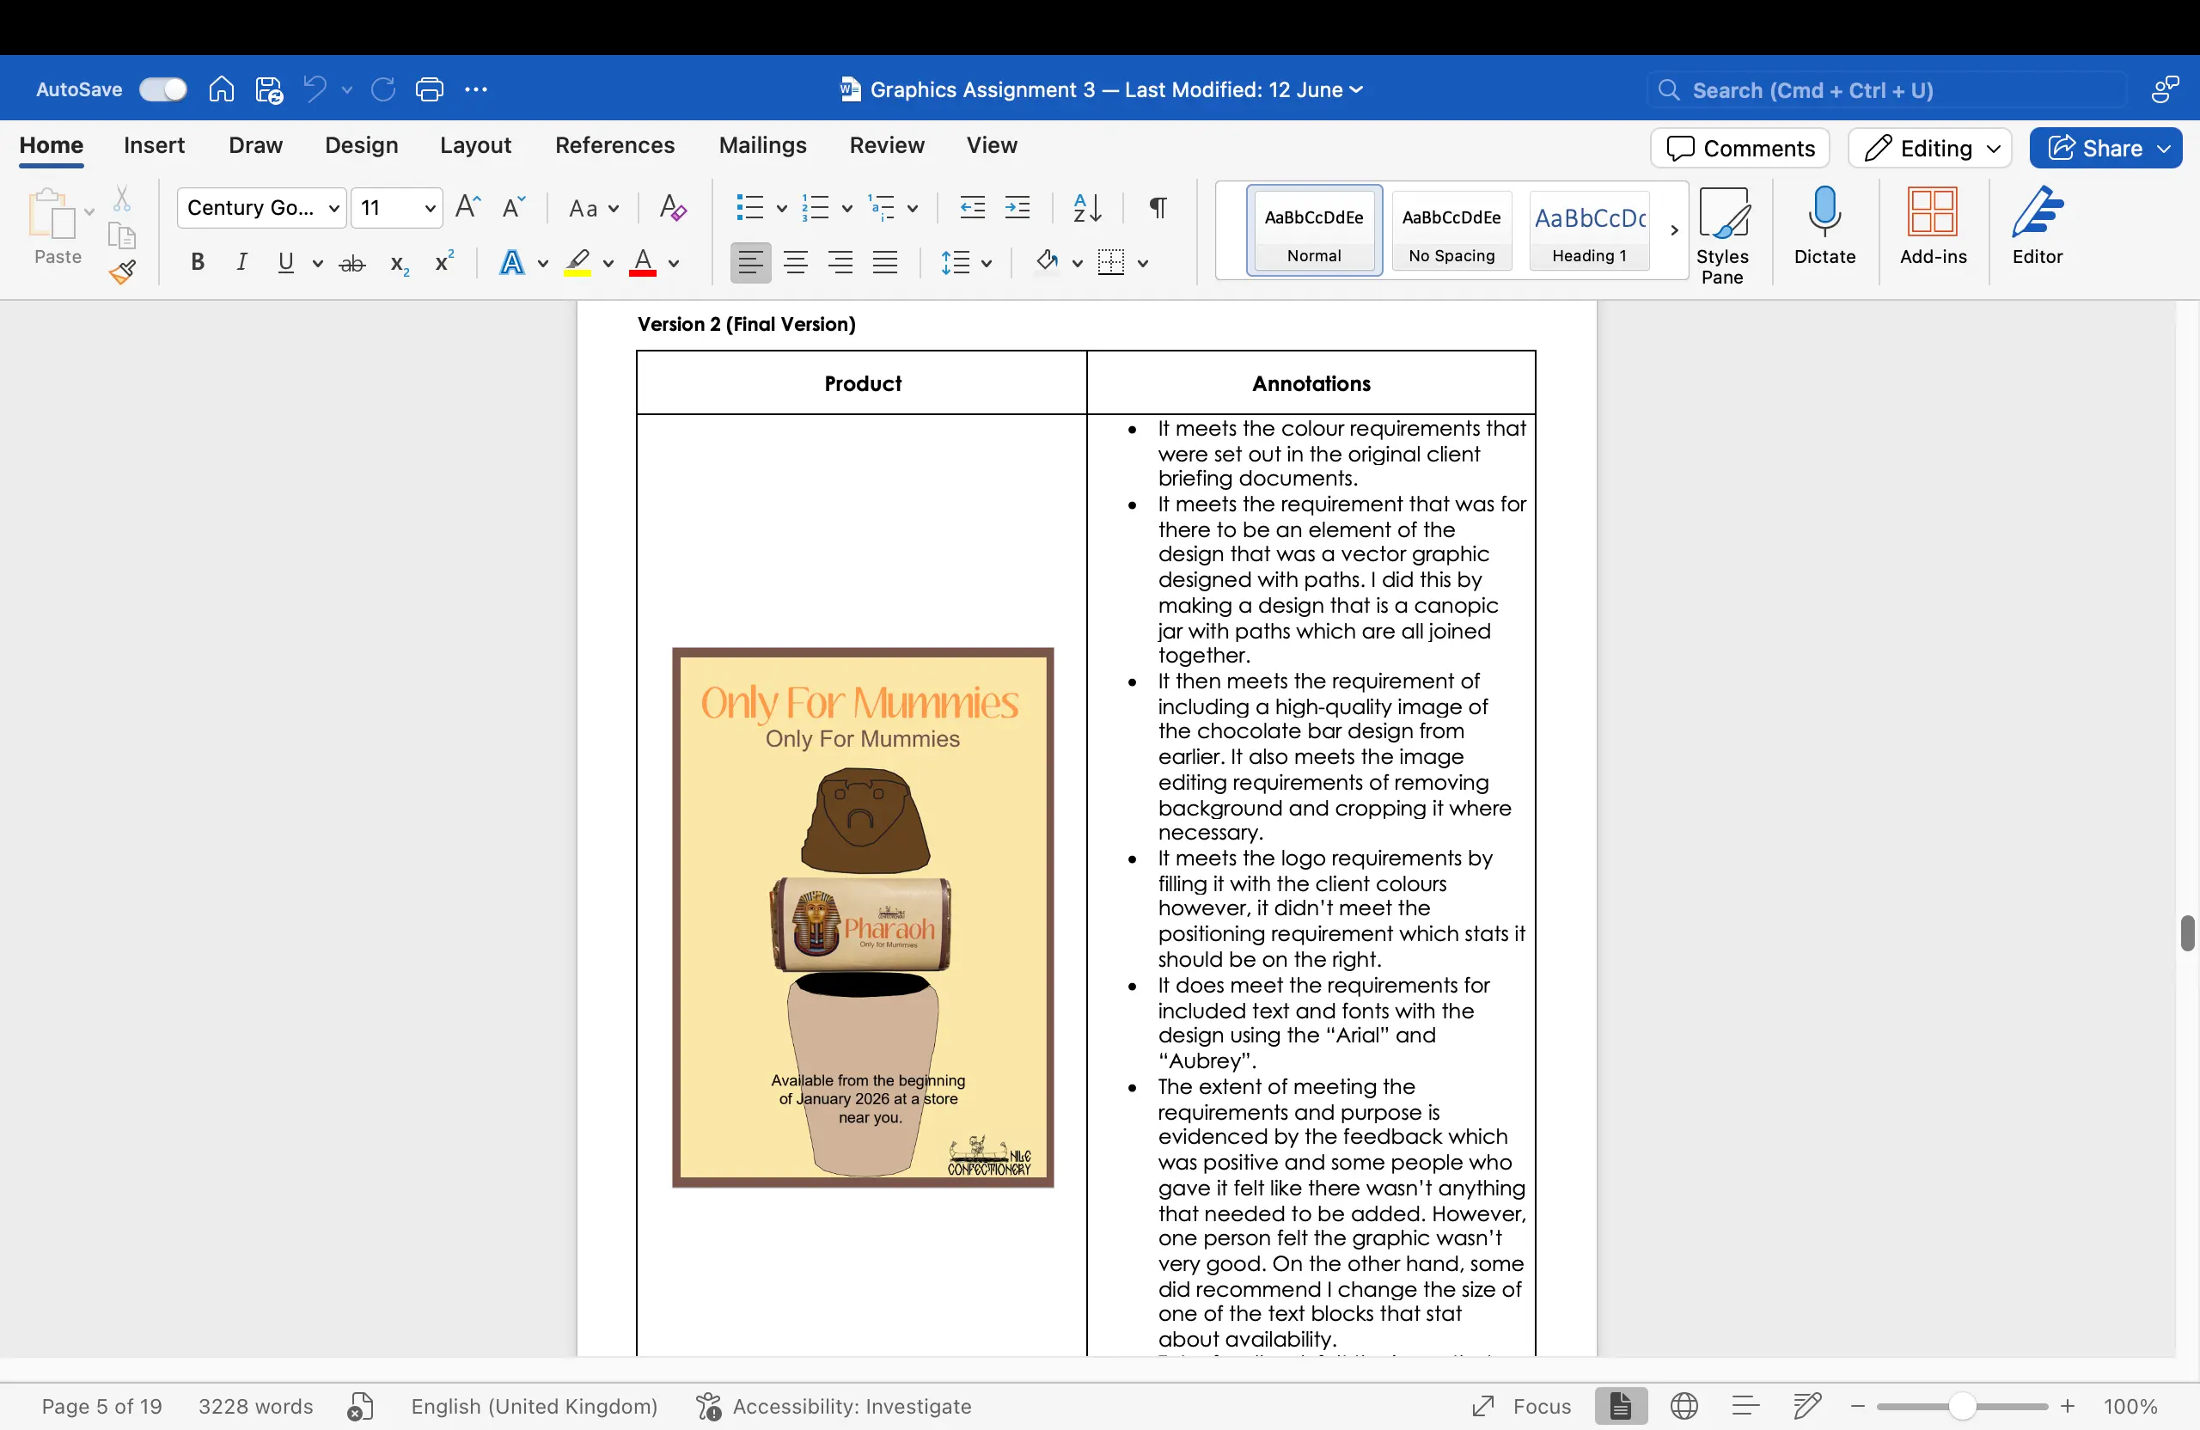Click the Format Painter icon
The height and width of the screenshot is (1430, 2200).
coord(123,272)
